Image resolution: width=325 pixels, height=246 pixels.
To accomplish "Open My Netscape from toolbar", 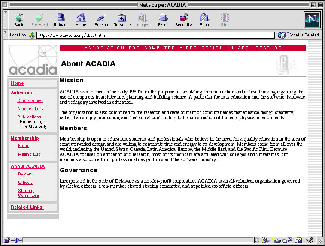I will pyautogui.click(x=122, y=20).
